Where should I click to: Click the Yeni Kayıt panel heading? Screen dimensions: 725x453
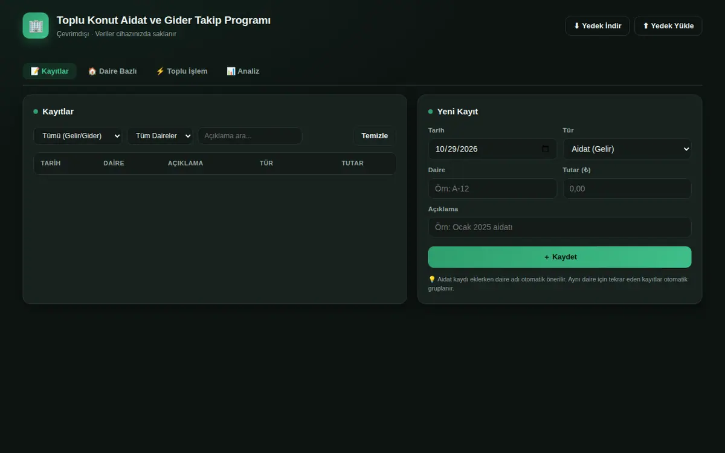click(457, 112)
